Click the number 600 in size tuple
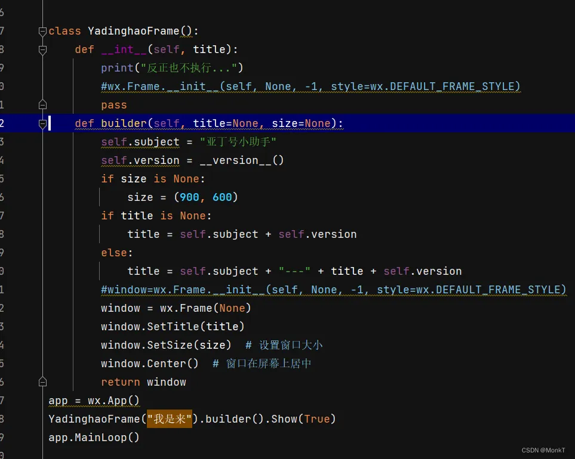Viewport: 575px width, 459px height. coord(222,197)
